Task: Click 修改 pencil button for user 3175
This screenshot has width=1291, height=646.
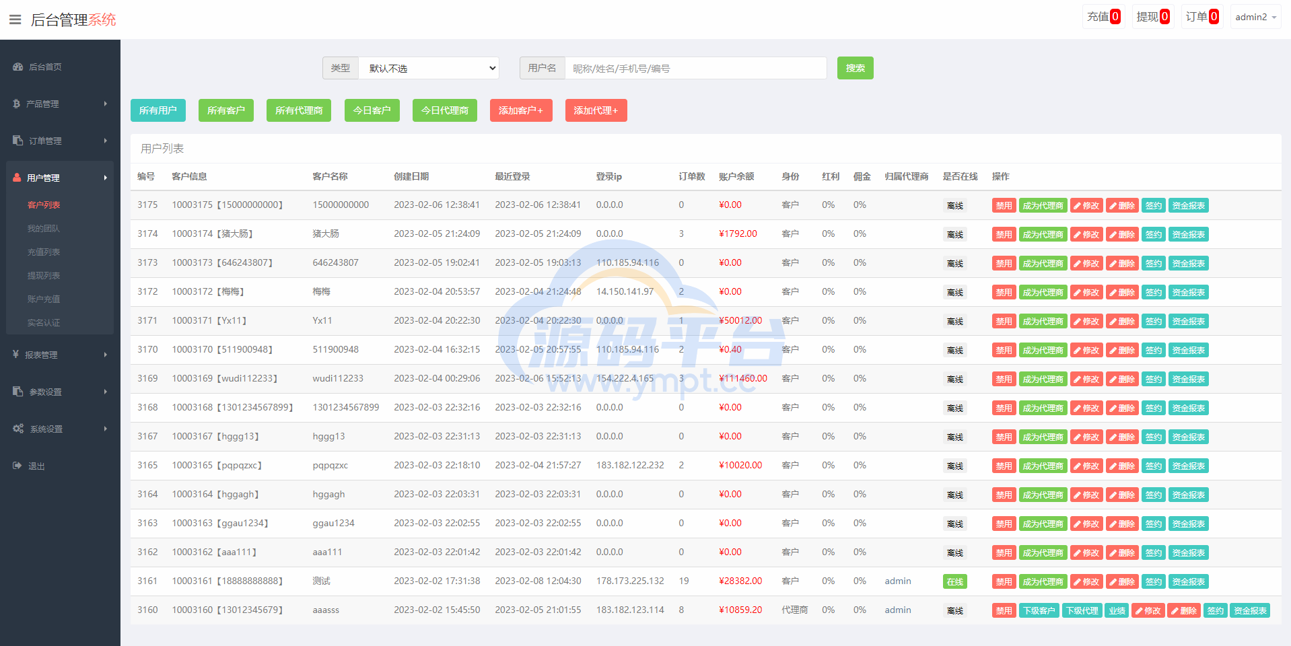Action: (x=1086, y=206)
